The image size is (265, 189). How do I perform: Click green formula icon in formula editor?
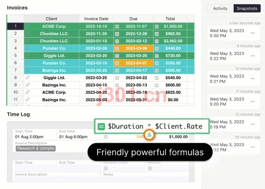coord(101,127)
